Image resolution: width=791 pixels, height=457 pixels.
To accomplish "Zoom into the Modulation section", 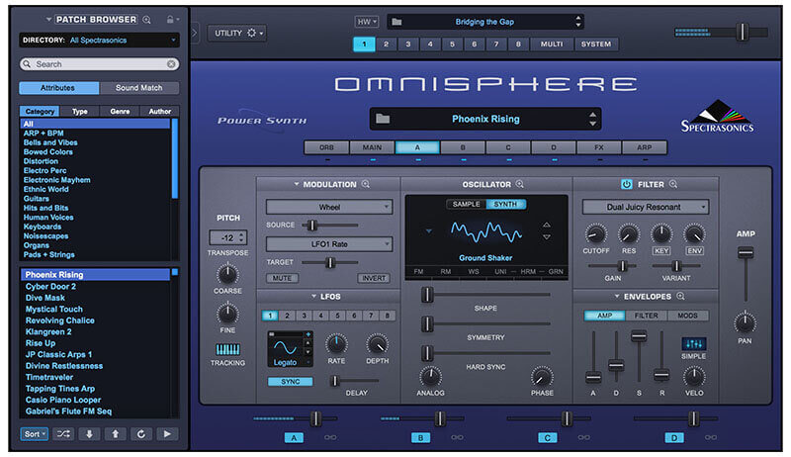I will (366, 184).
